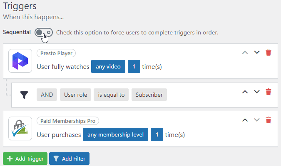The height and width of the screenshot is (166, 281).
Task: Click the filter funnel icon
Action: point(24,95)
